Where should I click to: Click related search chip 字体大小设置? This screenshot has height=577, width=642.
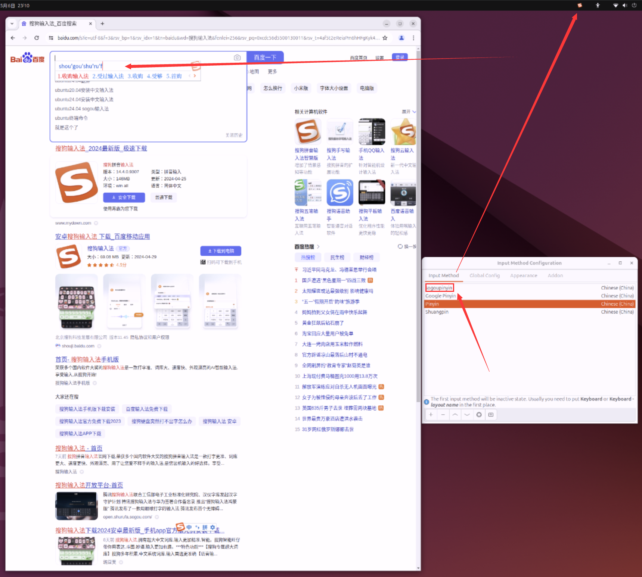(x=334, y=88)
